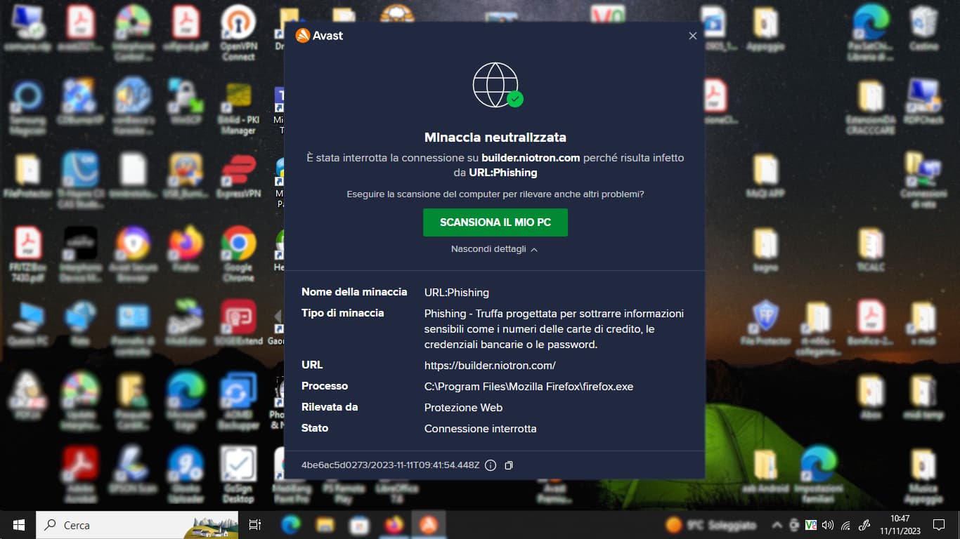Select the https://builder.niotron.com/ URL value
Image resolution: width=960 pixels, height=539 pixels.
(490, 366)
